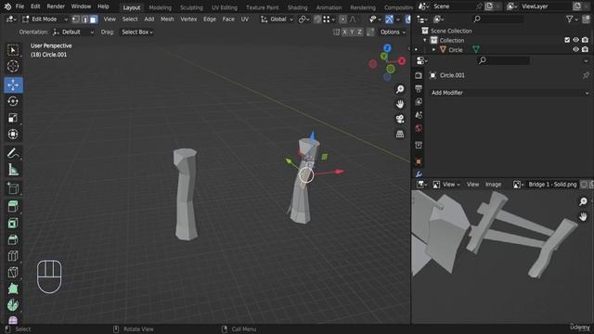This screenshot has width=594, height=334.
Task: Select the Knife tool
Action: 13,272
